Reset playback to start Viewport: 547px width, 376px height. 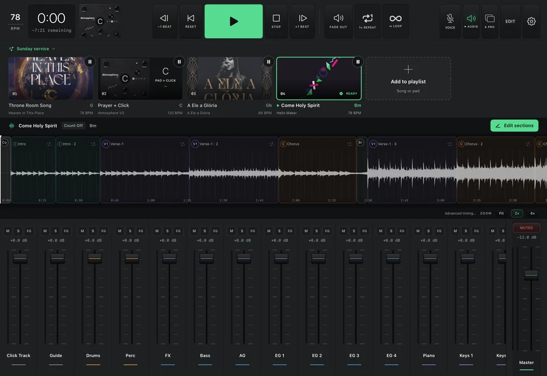[190, 21]
